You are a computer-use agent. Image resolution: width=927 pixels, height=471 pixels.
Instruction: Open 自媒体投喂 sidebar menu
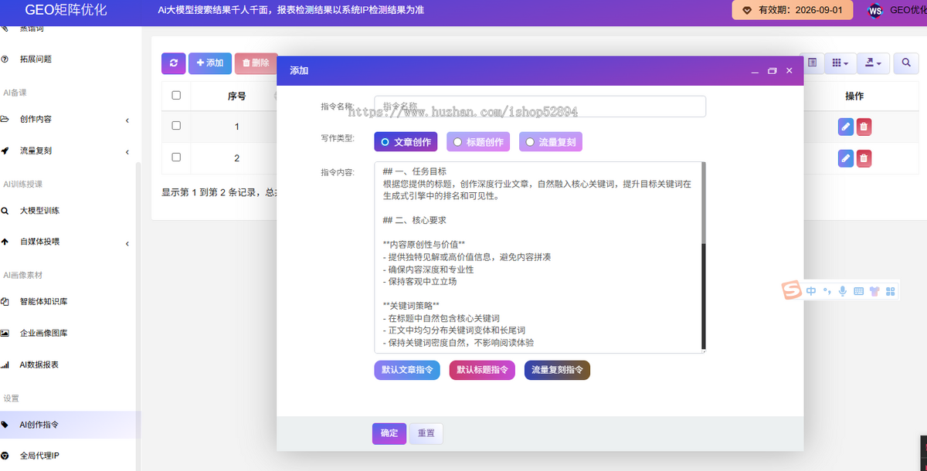coord(39,242)
